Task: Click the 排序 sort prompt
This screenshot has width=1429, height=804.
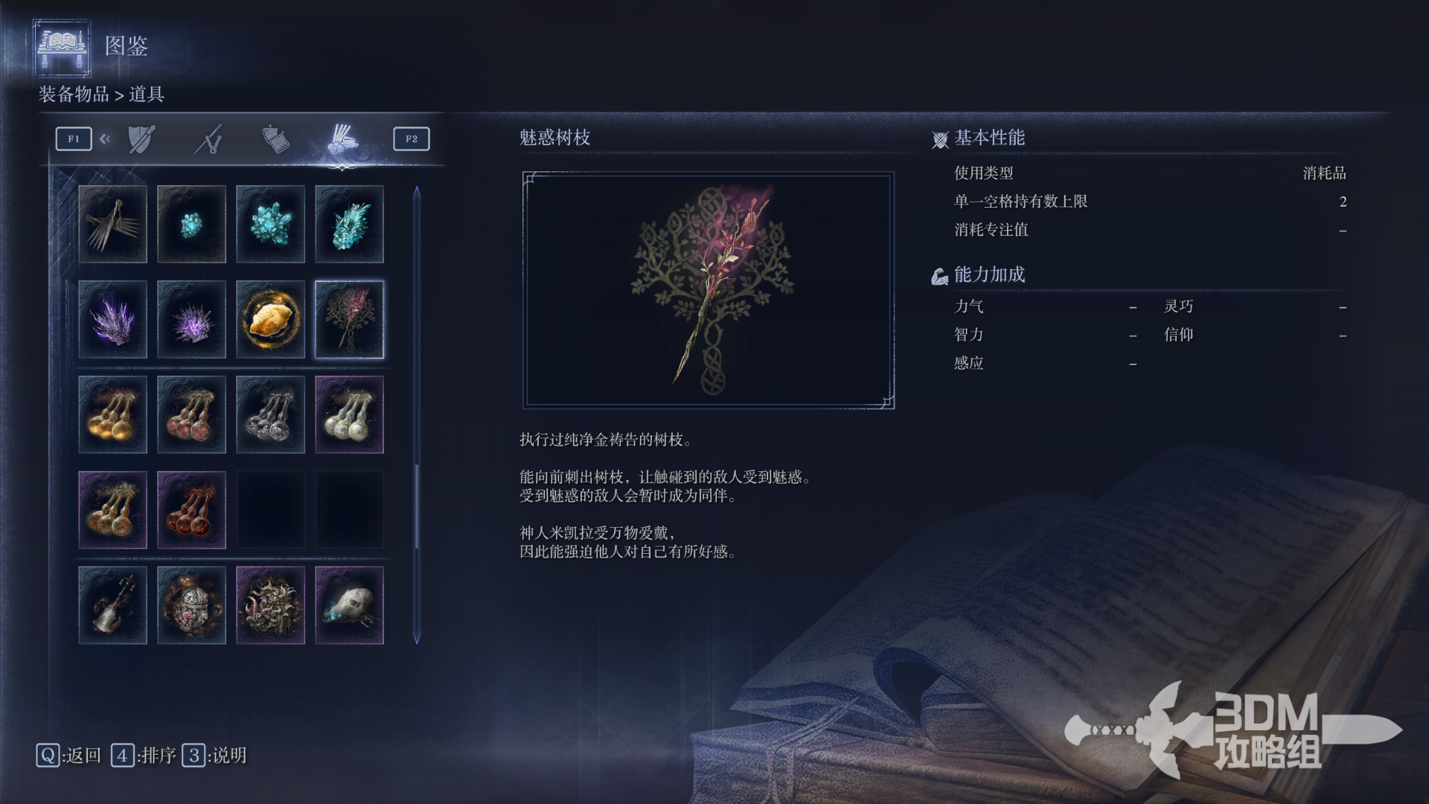Action: [x=144, y=756]
